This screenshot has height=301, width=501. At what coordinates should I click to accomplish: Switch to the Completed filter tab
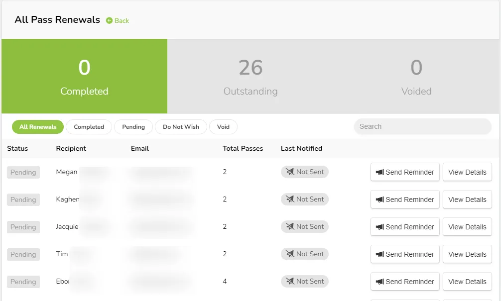coord(89,127)
